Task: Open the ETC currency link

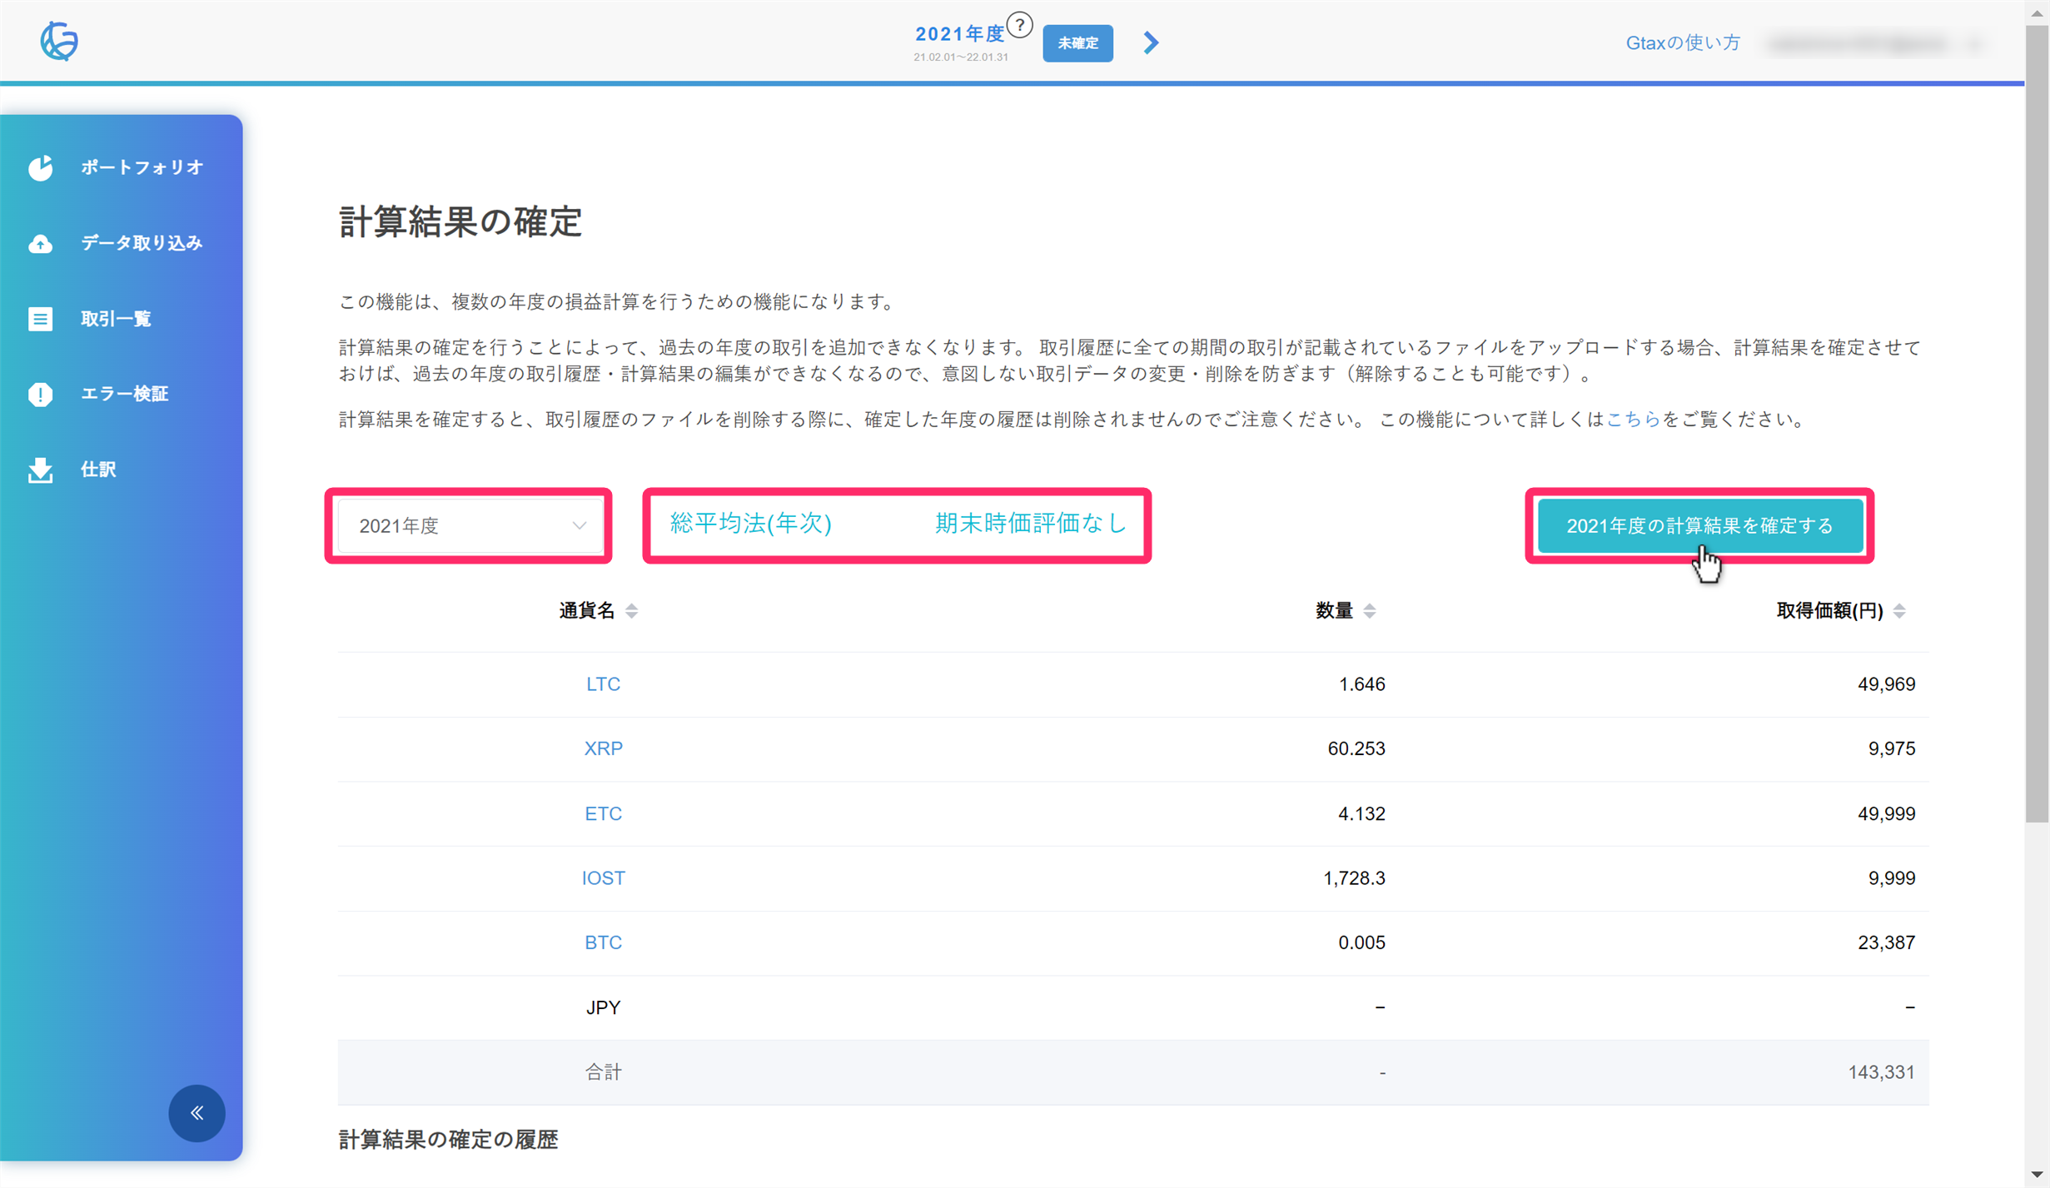Action: pyautogui.click(x=603, y=813)
